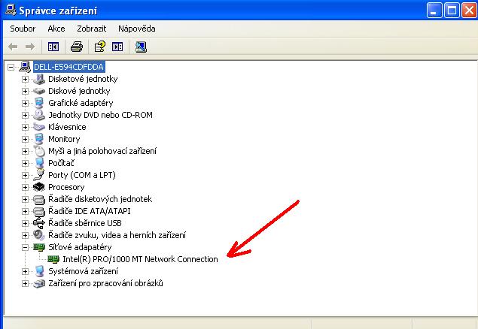Collapse the DELL-E594CDFDDA root node
Screen dimensions: 478x329
tap(11, 67)
